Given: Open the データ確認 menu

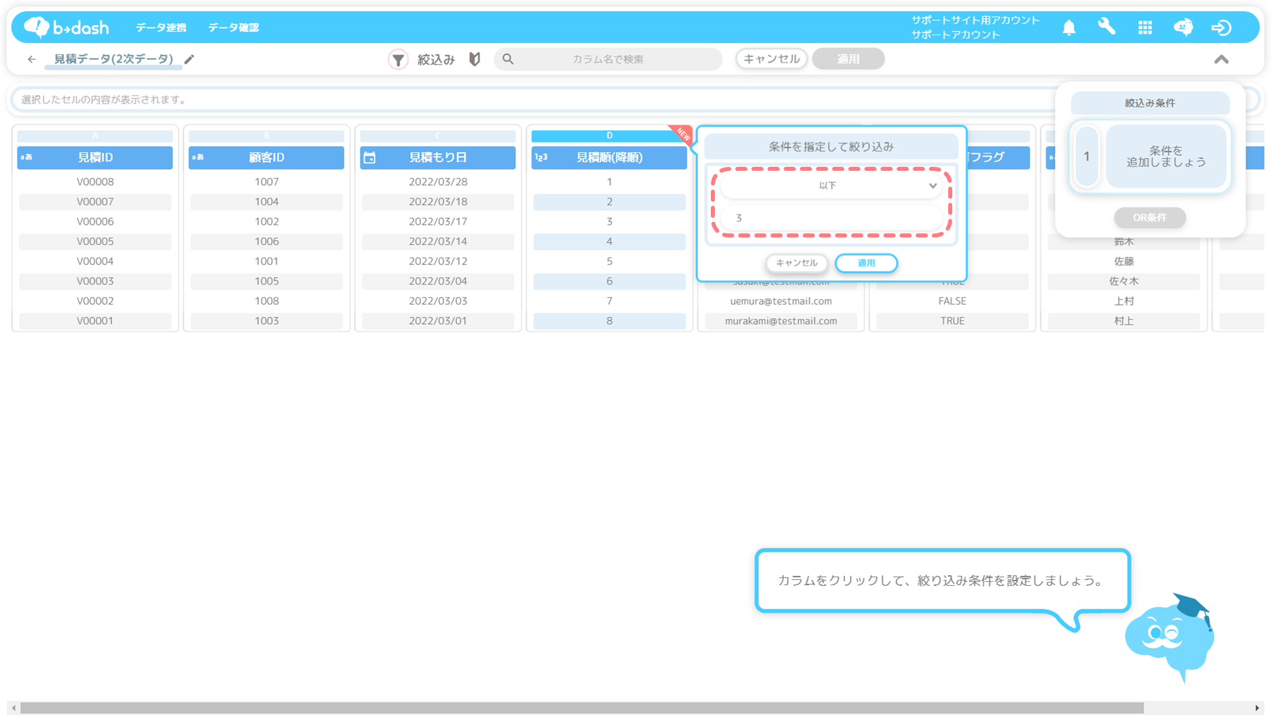Looking at the screenshot, I should 233,28.
